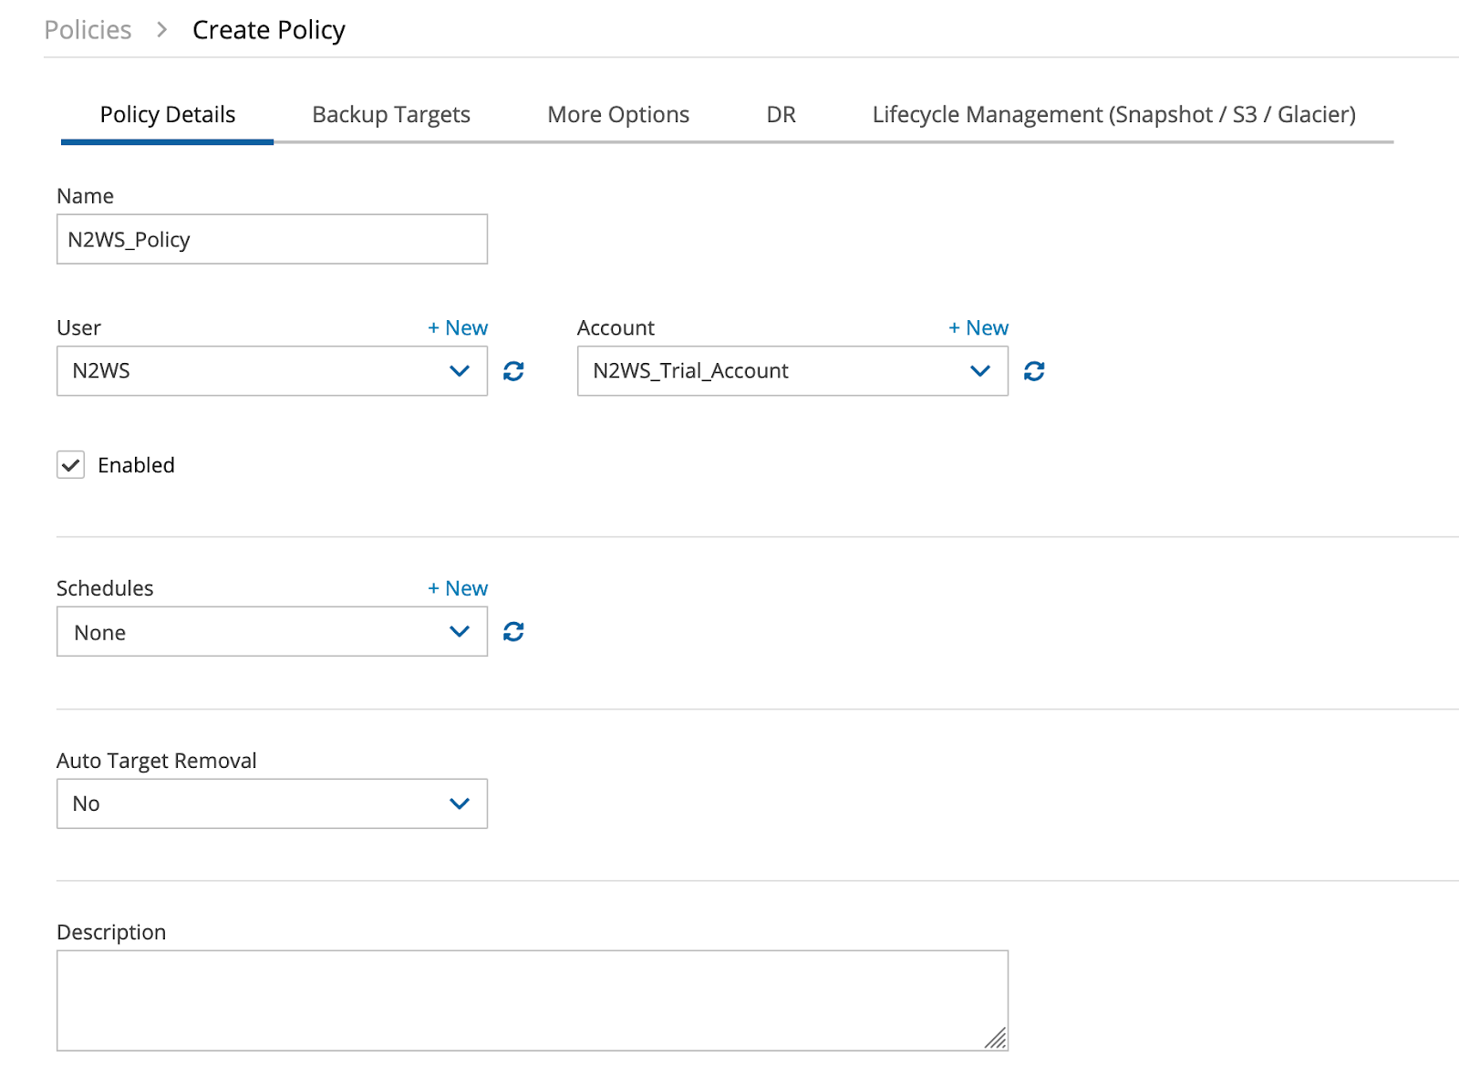This screenshot has height=1088, width=1459.
Task: Expand the Auto Target Removal dropdown
Action: pos(272,803)
